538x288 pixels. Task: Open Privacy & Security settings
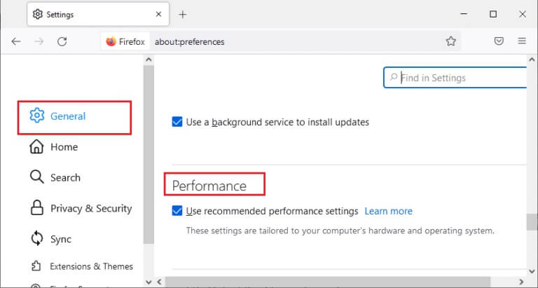pos(90,208)
